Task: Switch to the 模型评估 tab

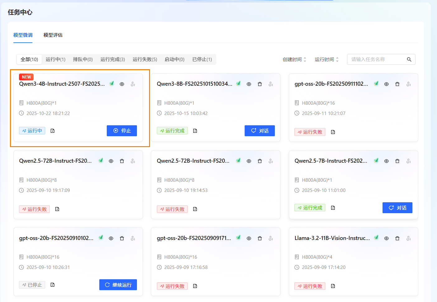Action: tap(53, 35)
